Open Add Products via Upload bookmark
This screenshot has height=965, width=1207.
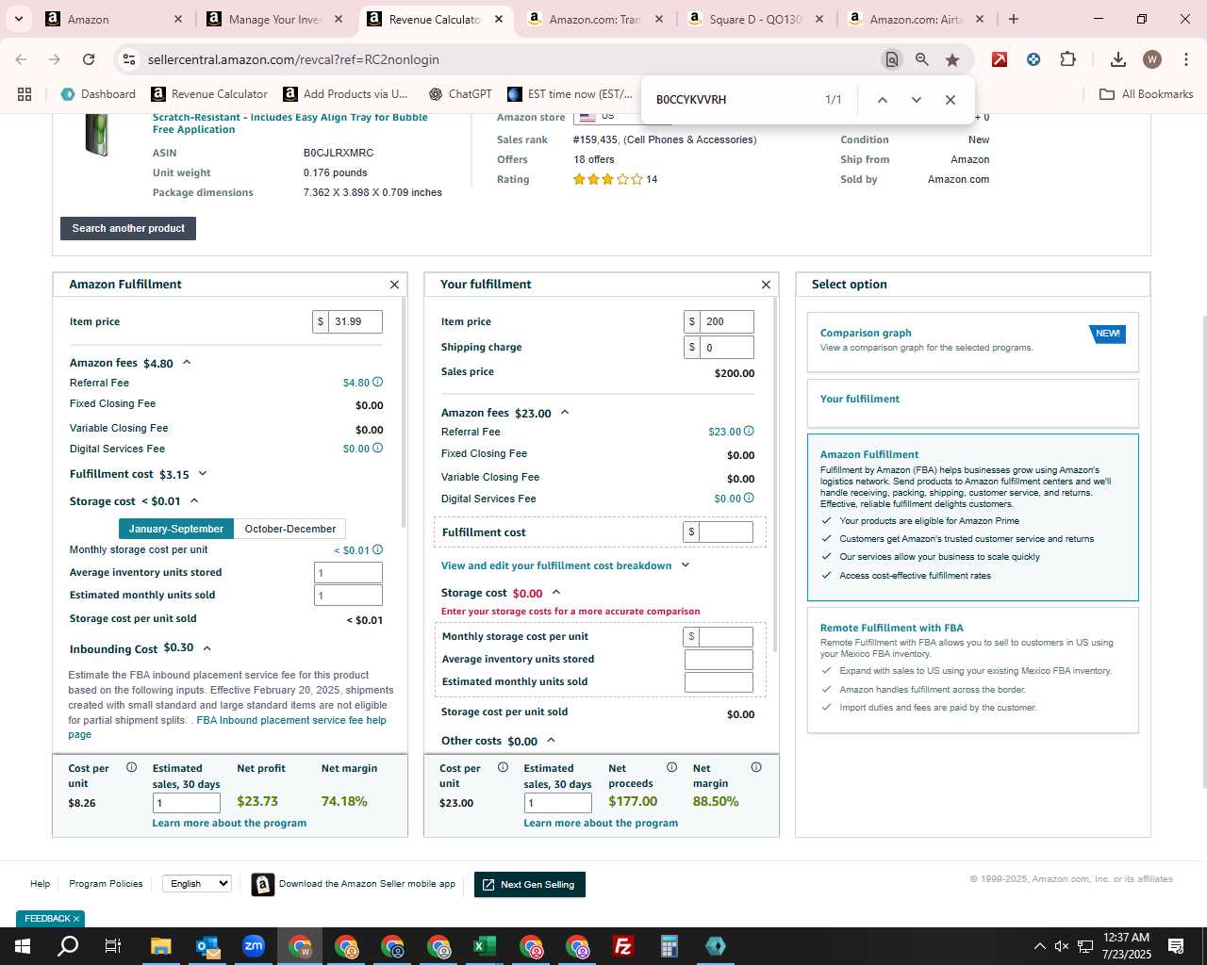point(346,94)
